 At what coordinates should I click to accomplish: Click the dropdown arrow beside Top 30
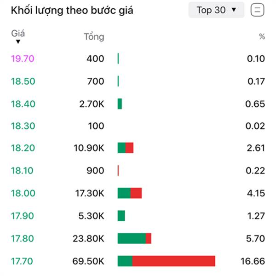tap(234, 10)
